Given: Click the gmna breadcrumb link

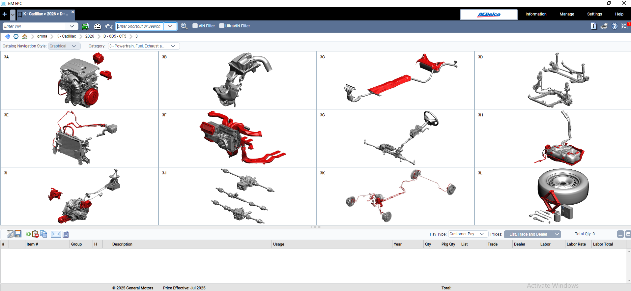Looking at the screenshot, I should click(x=42, y=36).
